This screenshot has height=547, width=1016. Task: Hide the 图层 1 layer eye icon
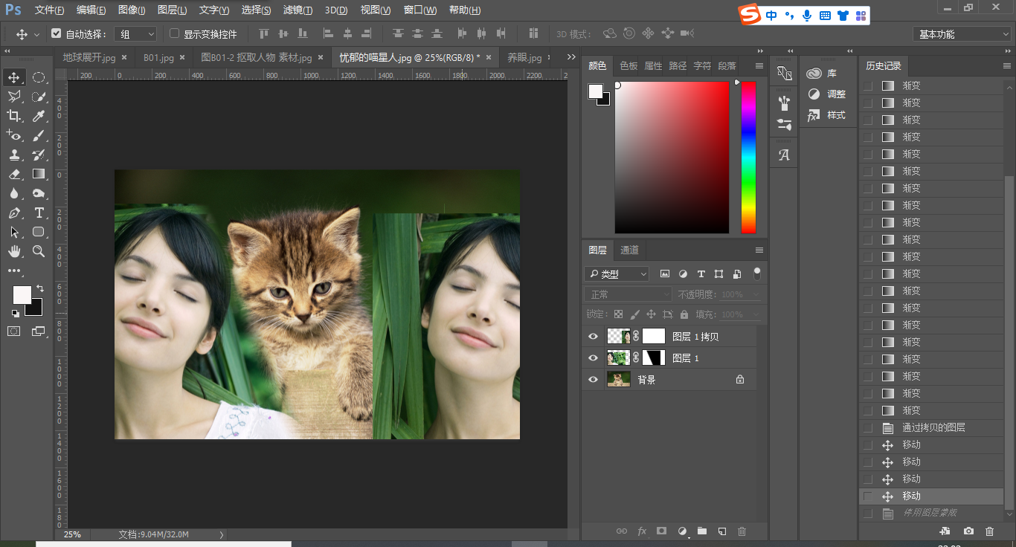tap(593, 358)
